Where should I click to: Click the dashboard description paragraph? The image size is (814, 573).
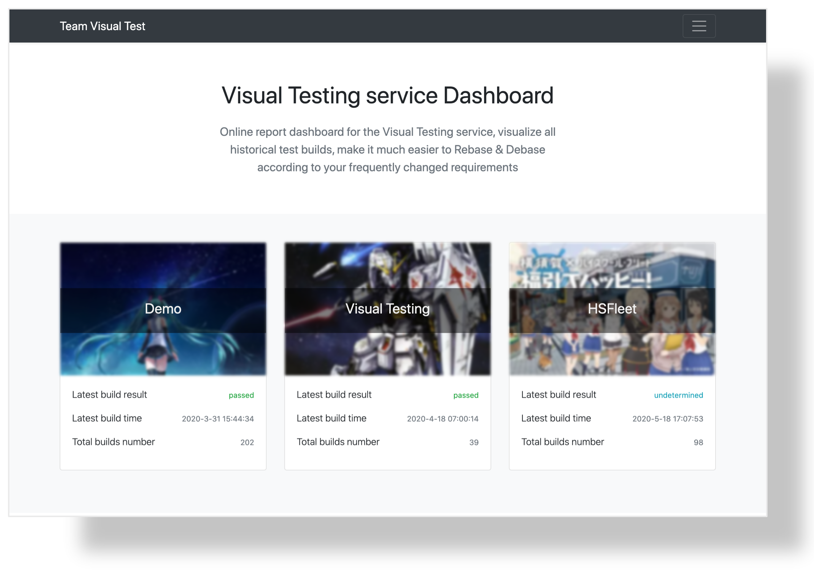point(387,150)
